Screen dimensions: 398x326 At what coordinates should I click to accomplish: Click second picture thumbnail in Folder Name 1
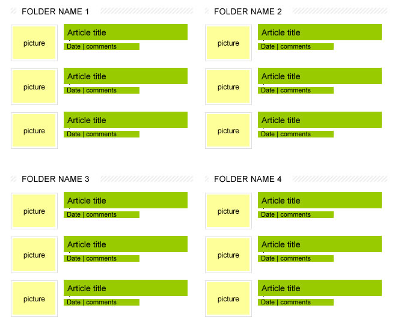34,86
